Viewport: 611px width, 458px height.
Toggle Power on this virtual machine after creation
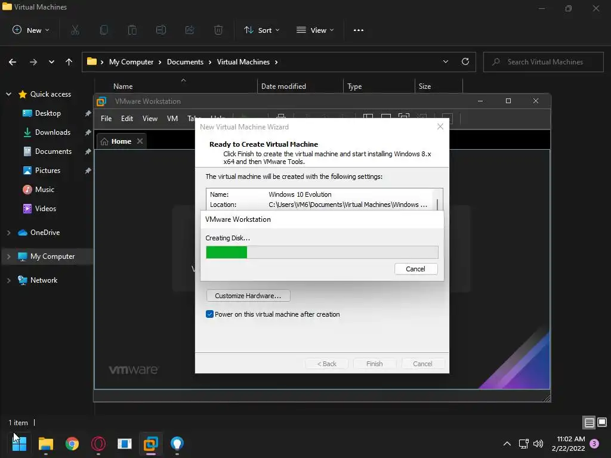pos(209,314)
